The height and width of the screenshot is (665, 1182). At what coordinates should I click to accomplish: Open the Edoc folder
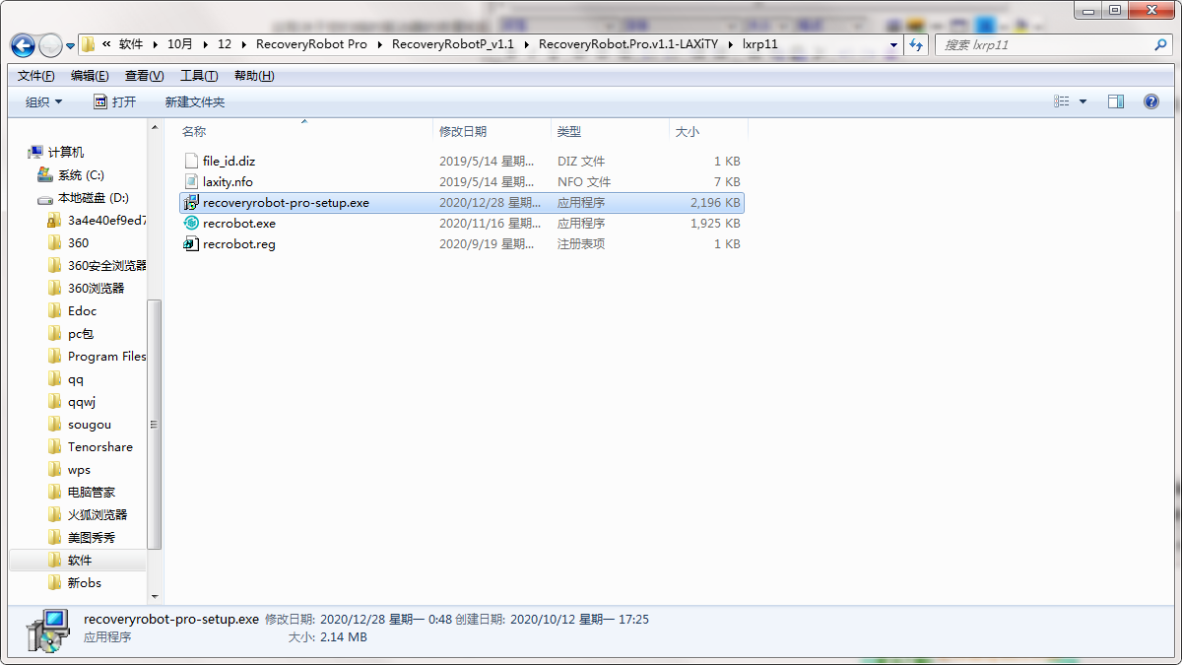82,310
